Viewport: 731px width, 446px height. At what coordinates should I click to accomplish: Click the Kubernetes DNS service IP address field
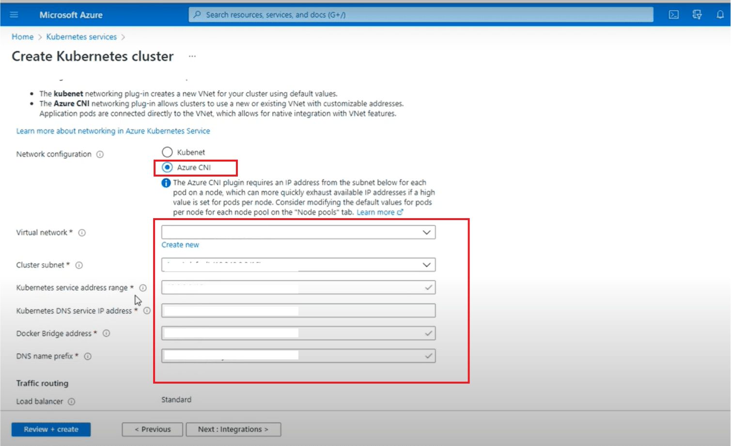click(298, 310)
